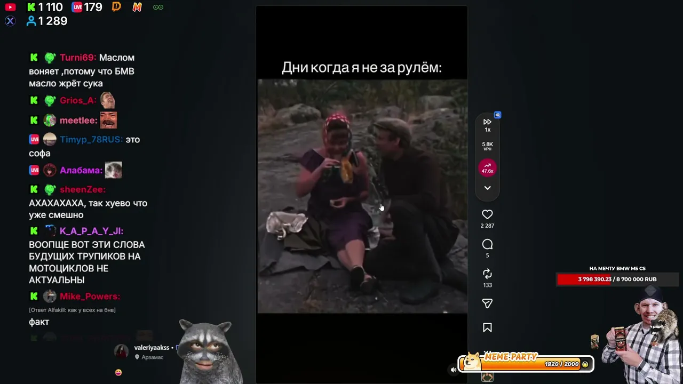683x384 pixels.
Task: Click the red LIVE badge beside 179
Action: point(77,7)
